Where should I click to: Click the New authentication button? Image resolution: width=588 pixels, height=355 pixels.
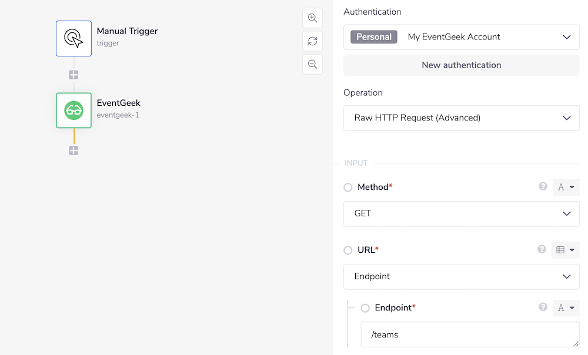[461, 65]
